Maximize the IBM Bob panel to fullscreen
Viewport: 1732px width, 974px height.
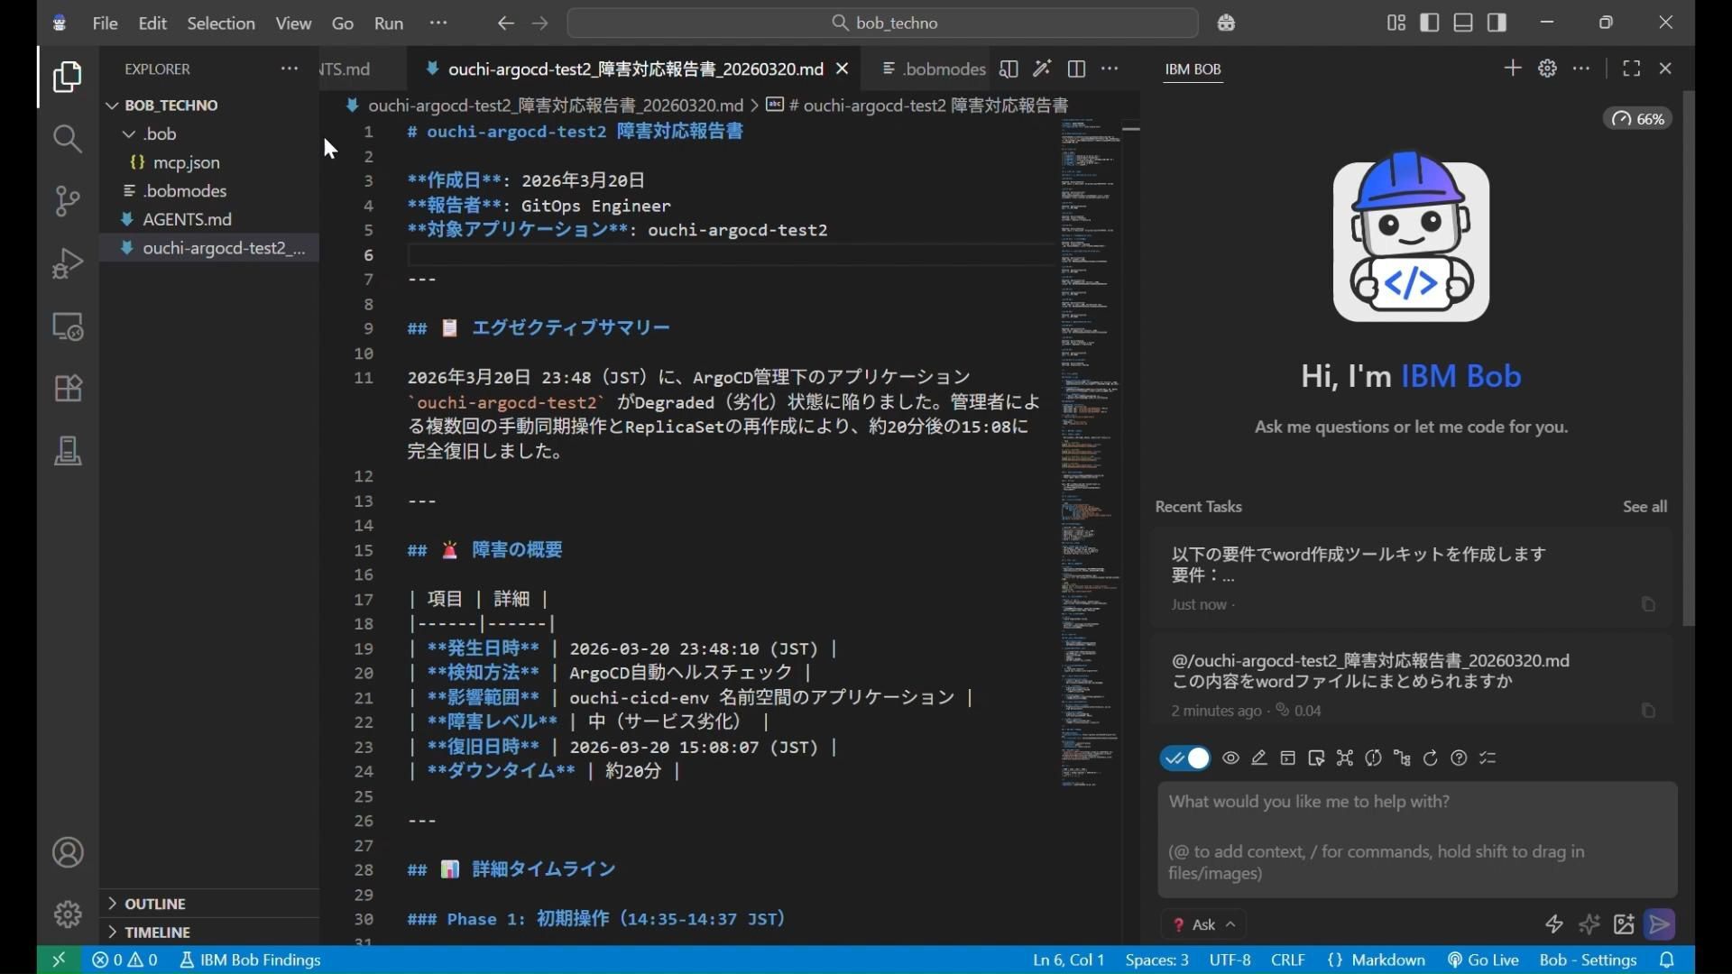[x=1631, y=69]
